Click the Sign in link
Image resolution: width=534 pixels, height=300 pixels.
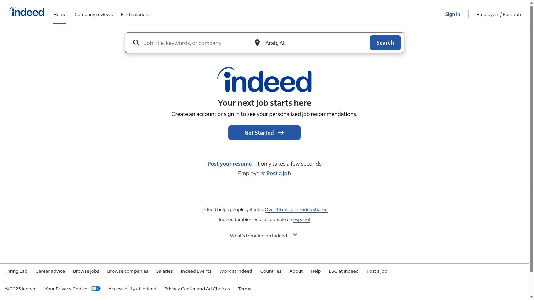tap(452, 14)
